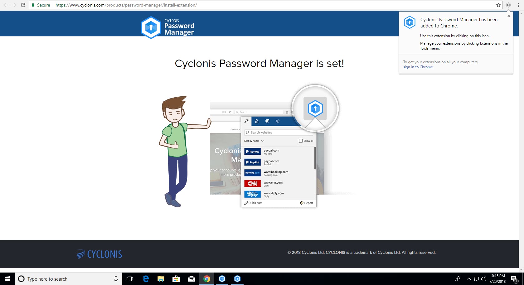Open the Mail app from the taskbar

click(192, 279)
